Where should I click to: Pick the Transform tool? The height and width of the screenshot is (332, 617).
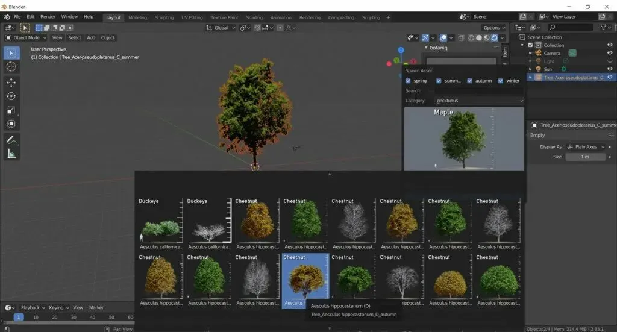coord(11,124)
